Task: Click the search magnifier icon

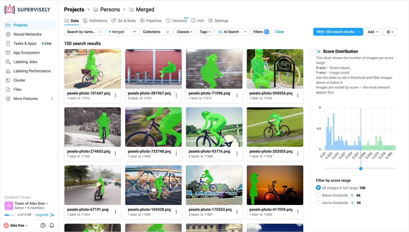Action: 100,32
